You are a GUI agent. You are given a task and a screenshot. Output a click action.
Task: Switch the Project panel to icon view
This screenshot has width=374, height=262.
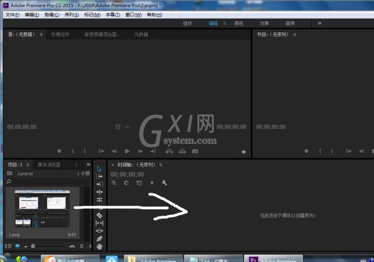[17, 246]
